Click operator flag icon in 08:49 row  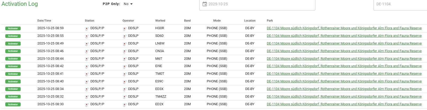click(124, 44)
